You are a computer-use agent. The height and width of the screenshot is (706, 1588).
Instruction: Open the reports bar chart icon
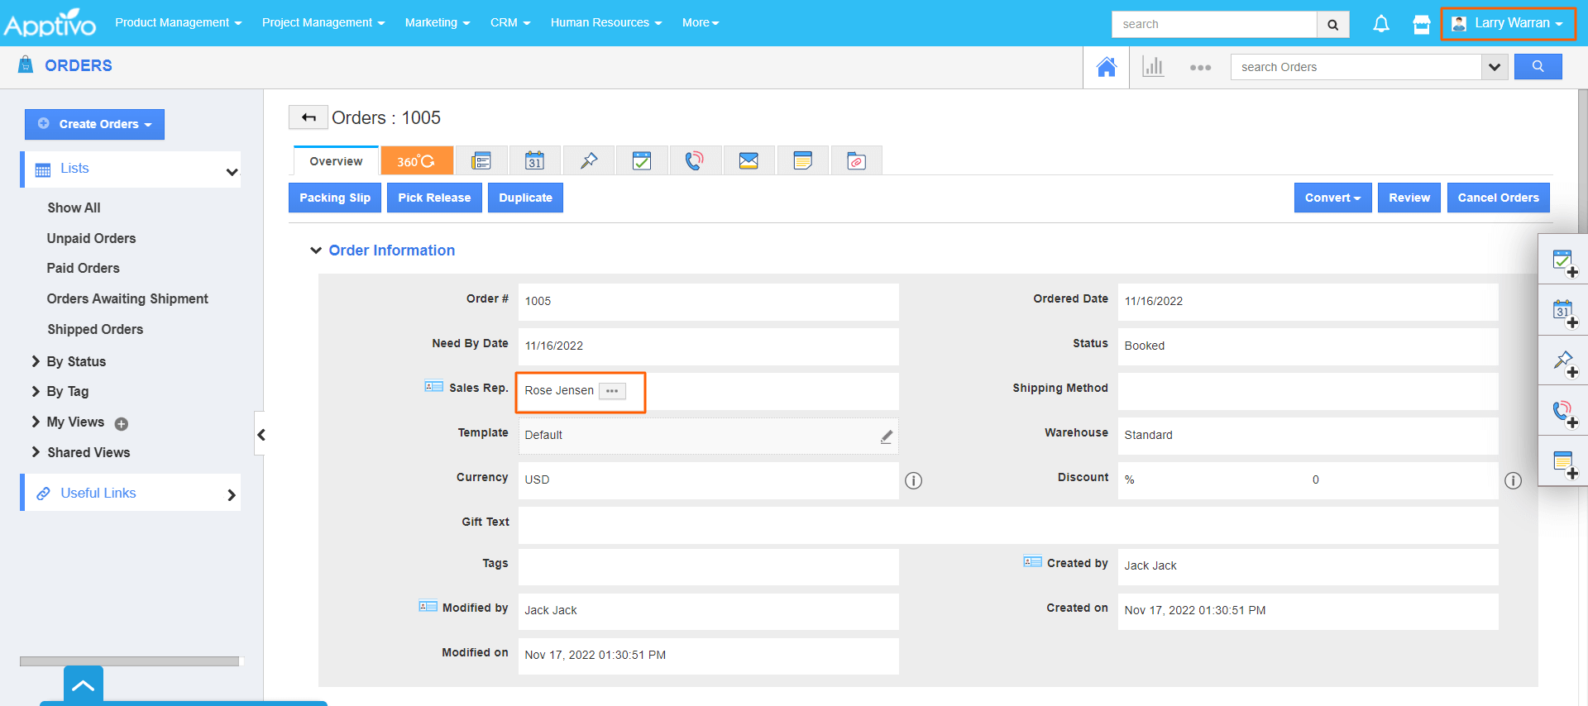[1152, 67]
